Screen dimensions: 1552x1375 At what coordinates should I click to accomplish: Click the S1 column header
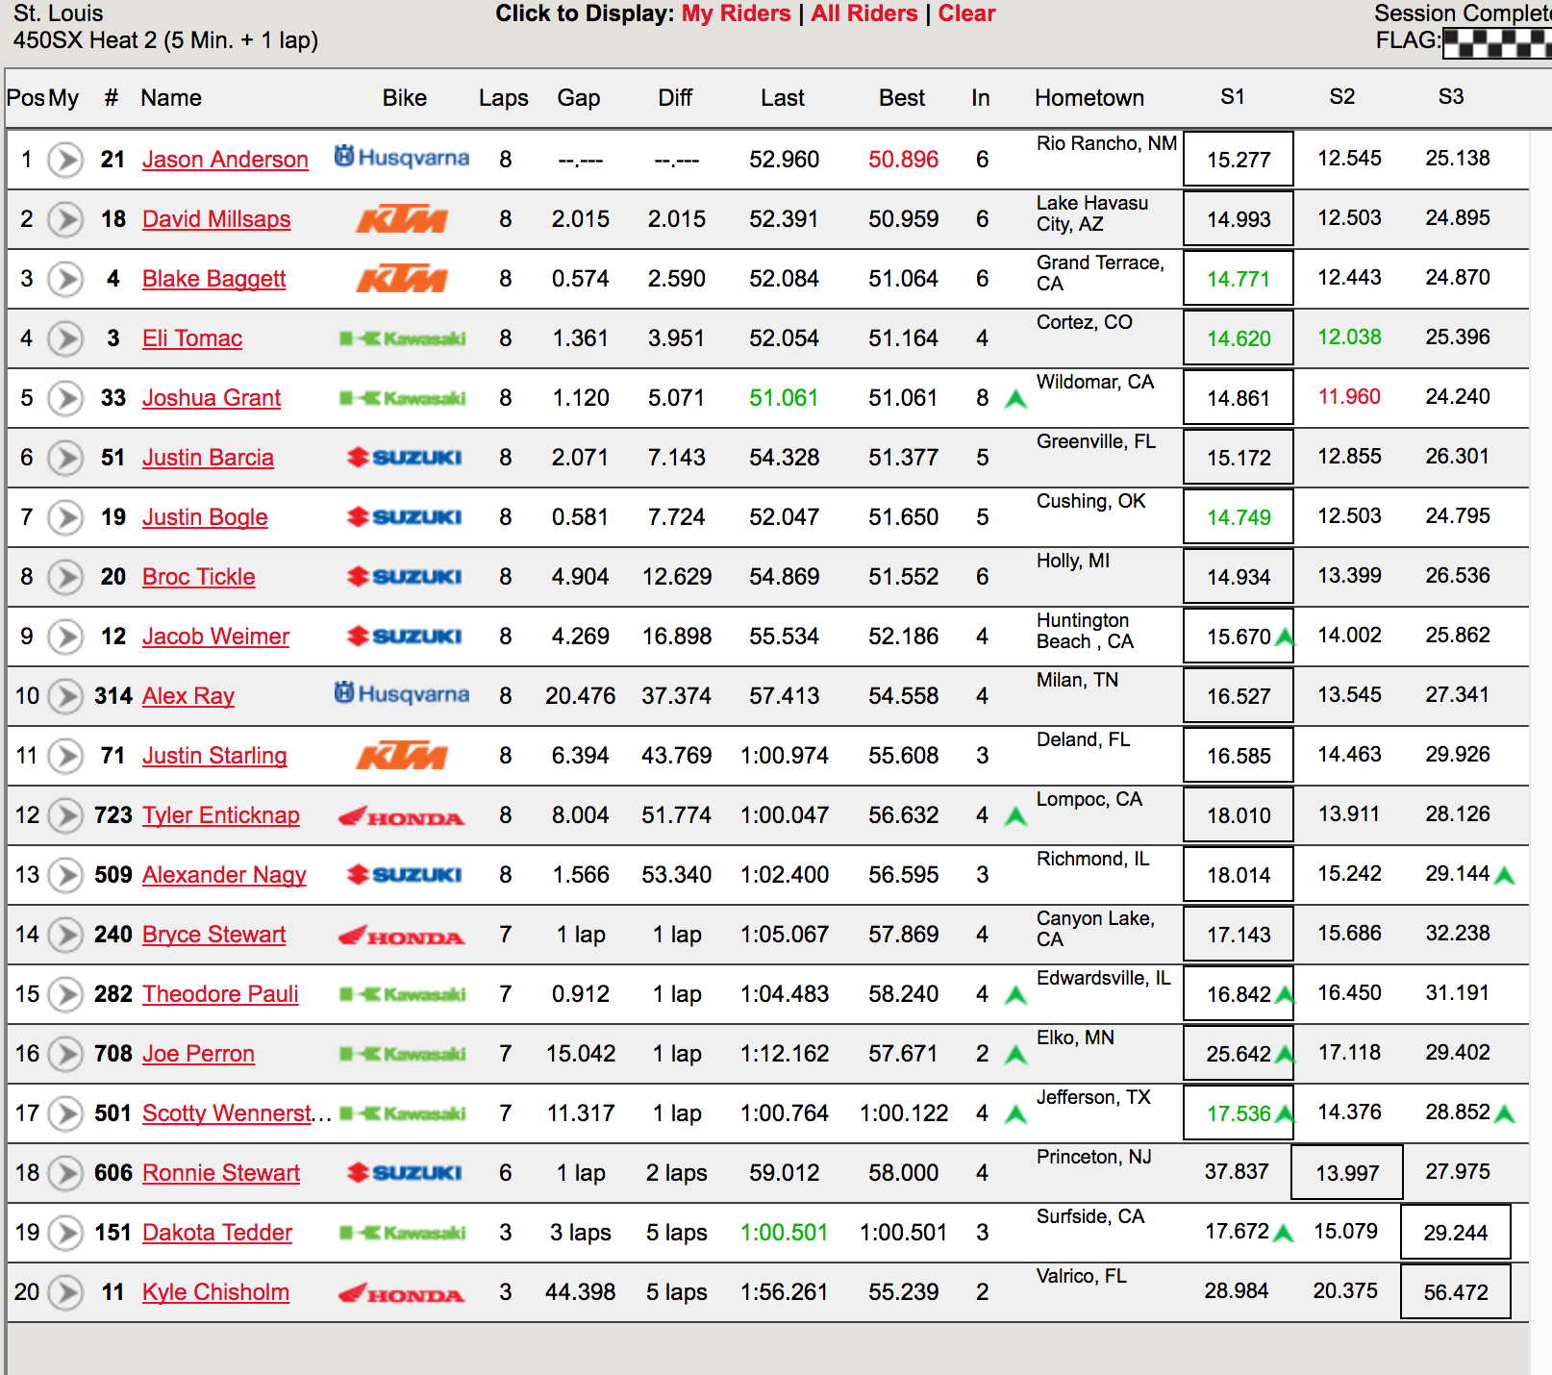pos(1233,97)
